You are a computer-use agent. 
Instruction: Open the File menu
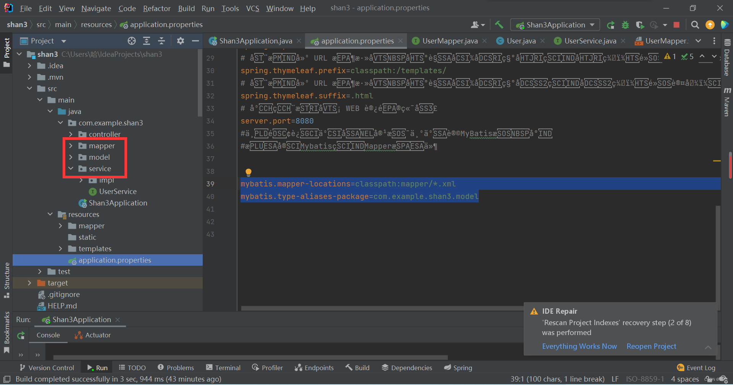26,8
